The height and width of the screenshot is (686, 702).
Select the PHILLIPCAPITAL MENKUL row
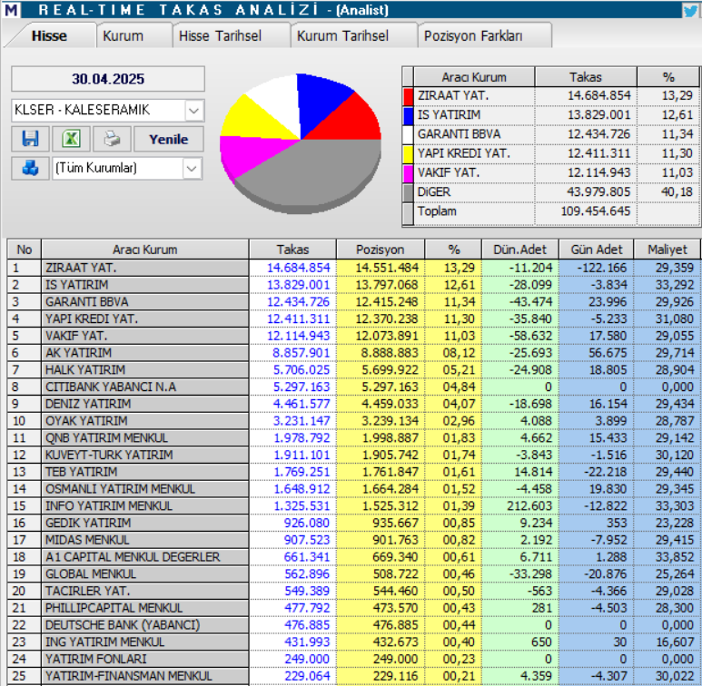click(x=353, y=608)
